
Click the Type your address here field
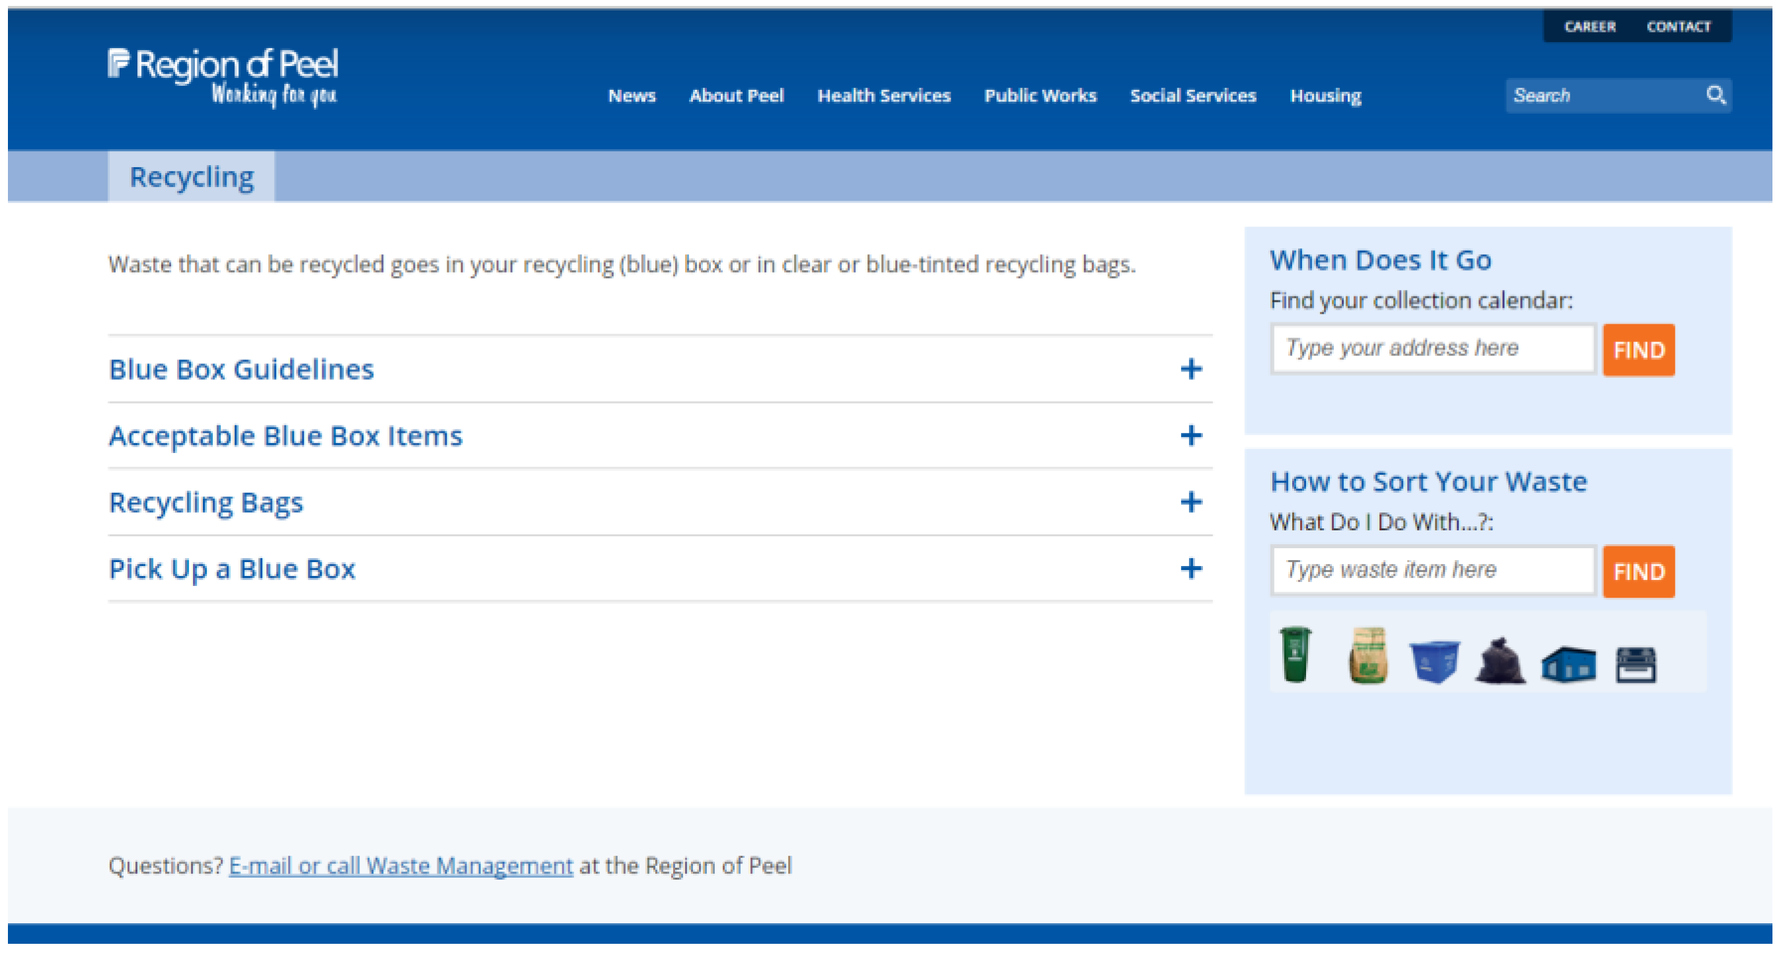click(1433, 349)
